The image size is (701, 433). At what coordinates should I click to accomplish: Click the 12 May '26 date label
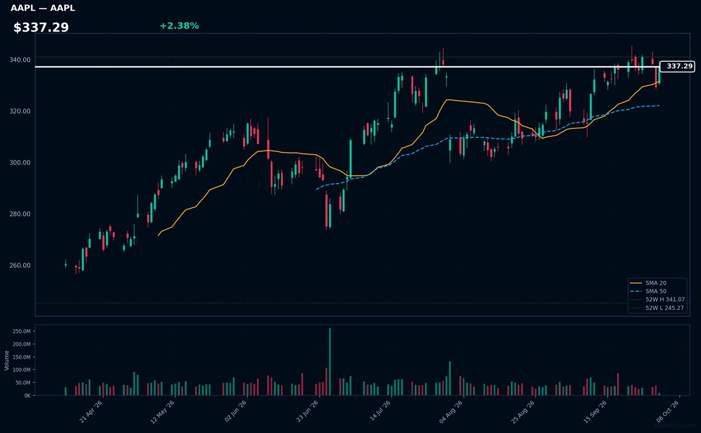pyautogui.click(x=163, y=412)
